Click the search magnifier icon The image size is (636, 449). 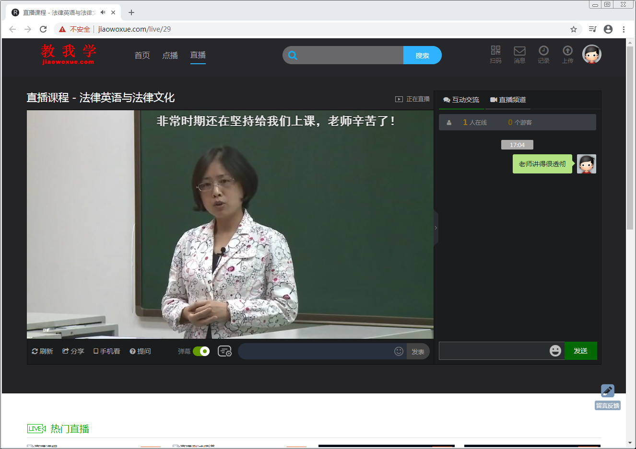(293, 55)
